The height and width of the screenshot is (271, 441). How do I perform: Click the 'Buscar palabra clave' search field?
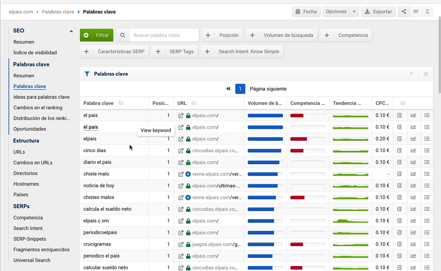(x=164, y=35)
